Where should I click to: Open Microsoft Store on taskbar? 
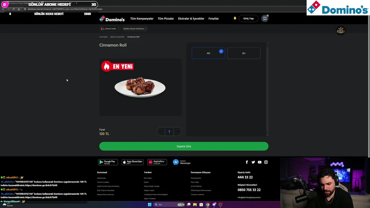point(201,205)
